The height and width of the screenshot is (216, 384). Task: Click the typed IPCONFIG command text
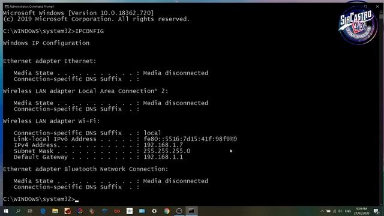(89, 31)
